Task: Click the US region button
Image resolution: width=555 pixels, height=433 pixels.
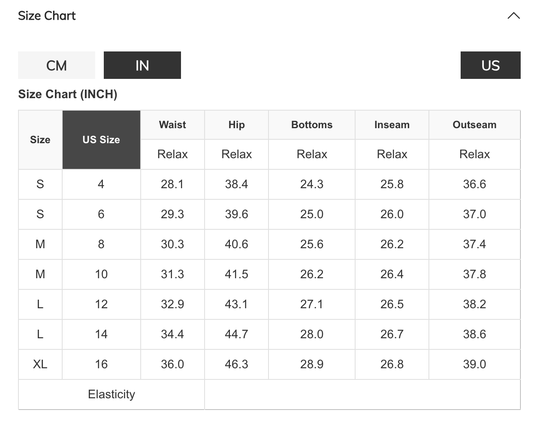Action: click(x=490, y=65)
